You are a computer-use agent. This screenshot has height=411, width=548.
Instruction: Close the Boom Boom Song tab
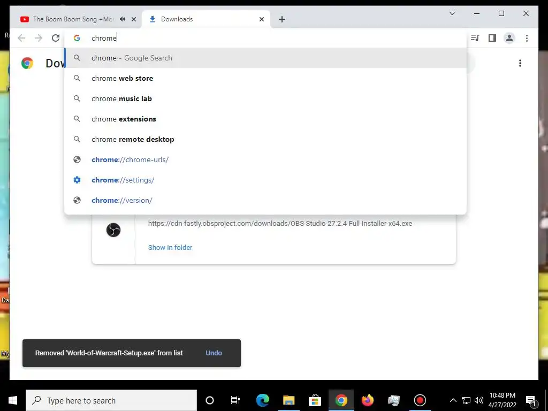(x=133, y=19)
